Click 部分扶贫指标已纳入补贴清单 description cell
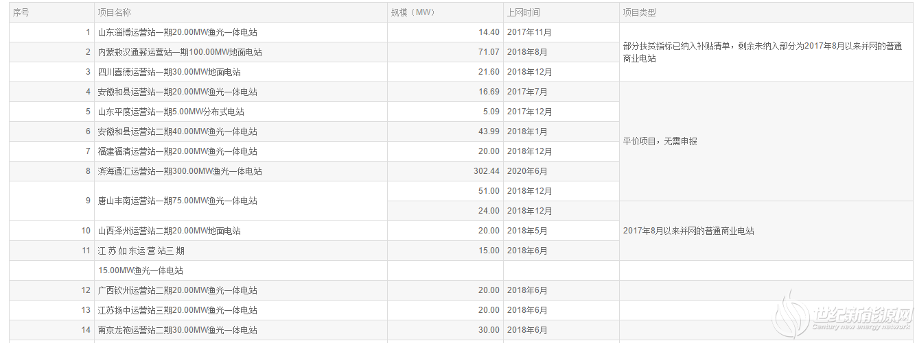This screenshot has height=343, width=917. tap(767, 52)
